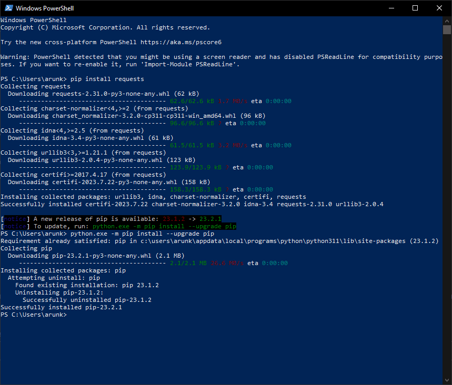The image size is (452, 385).
Task: Click the 'pip install requests' command
Action: [x=107, y=79]
